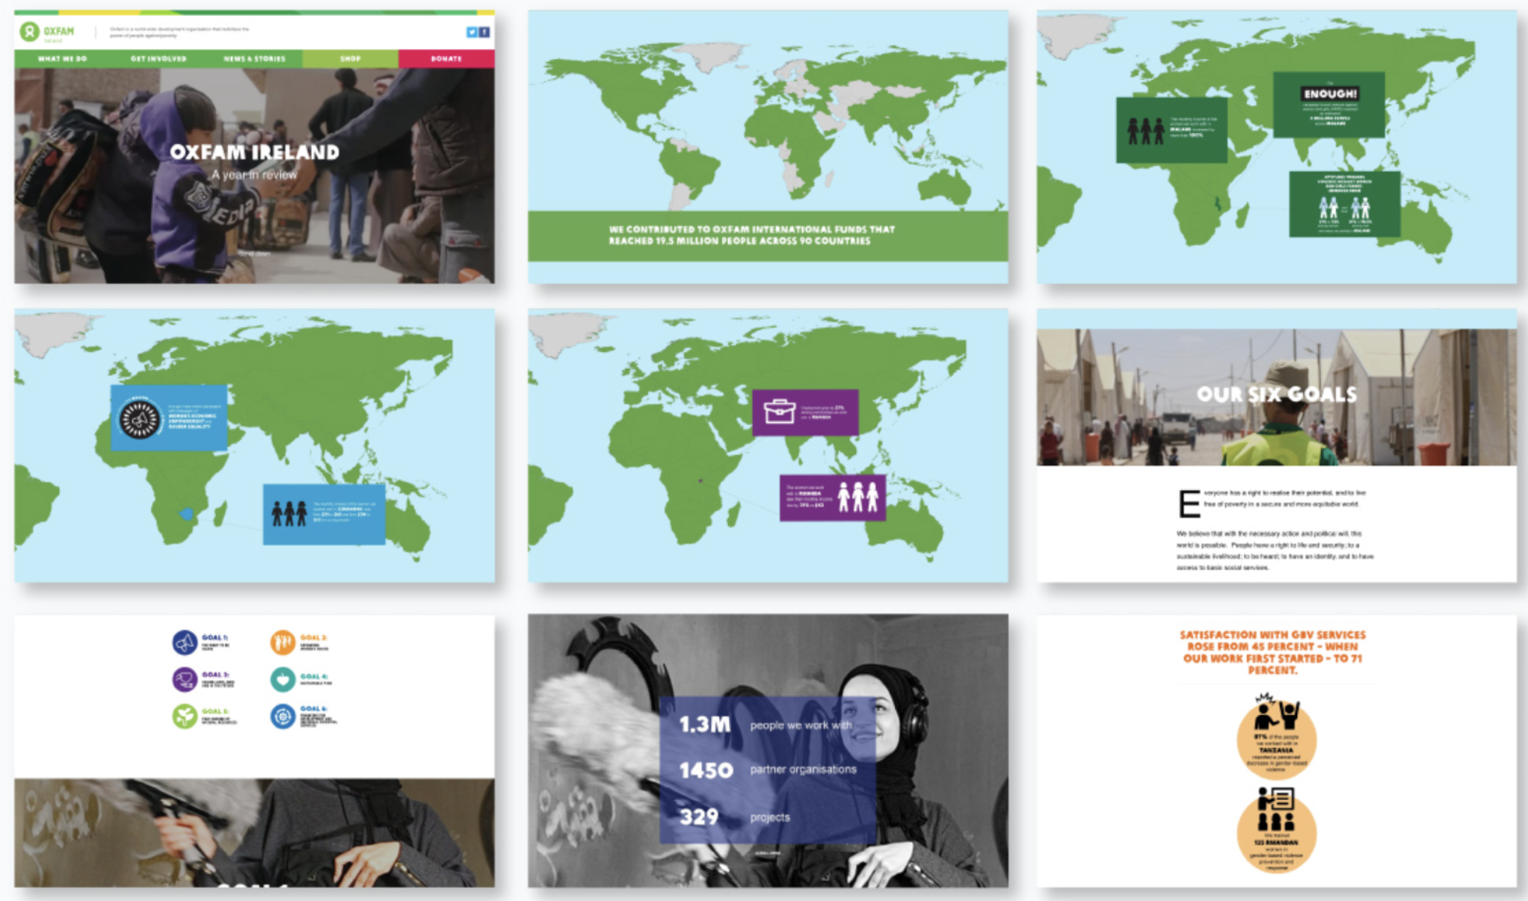Open the Twitter icon in the header
The width and height of the screenshot is (1528, 901).
pos(472,32)
